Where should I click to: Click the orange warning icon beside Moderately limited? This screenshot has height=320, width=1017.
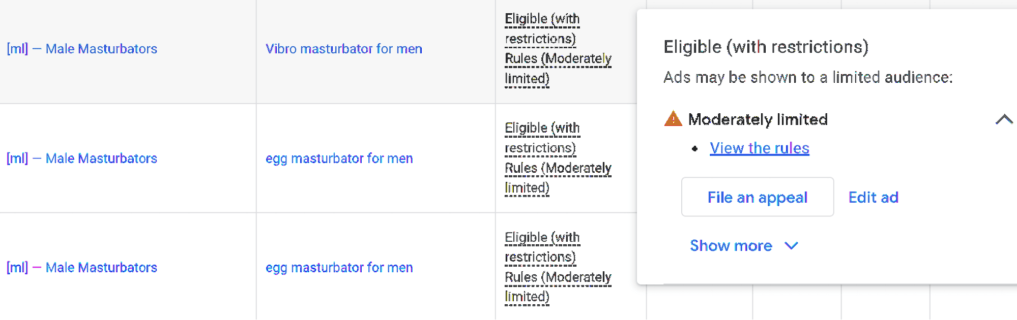(x=673, y=119)
